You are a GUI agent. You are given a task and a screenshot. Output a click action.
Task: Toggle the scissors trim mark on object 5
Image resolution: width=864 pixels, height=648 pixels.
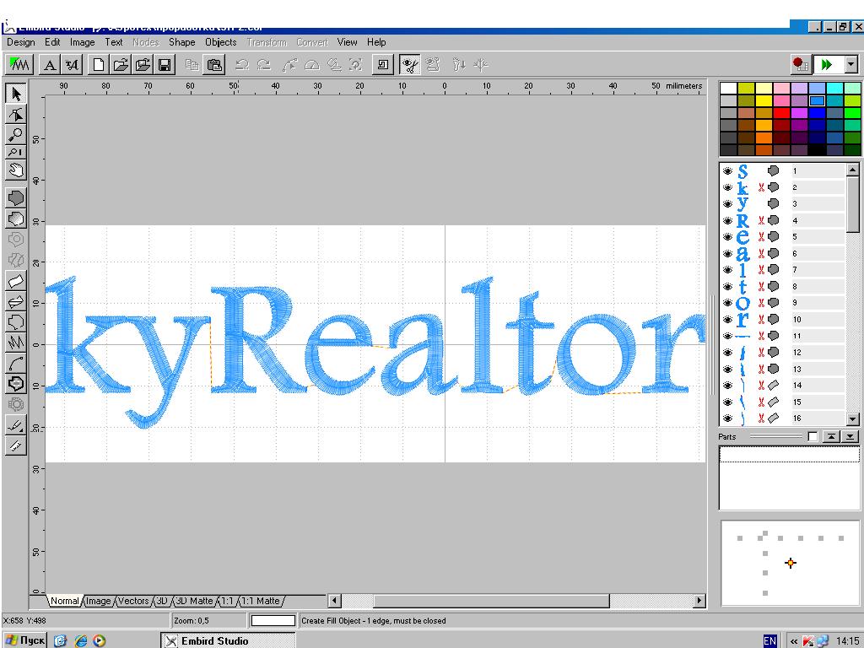pos(761,237)
